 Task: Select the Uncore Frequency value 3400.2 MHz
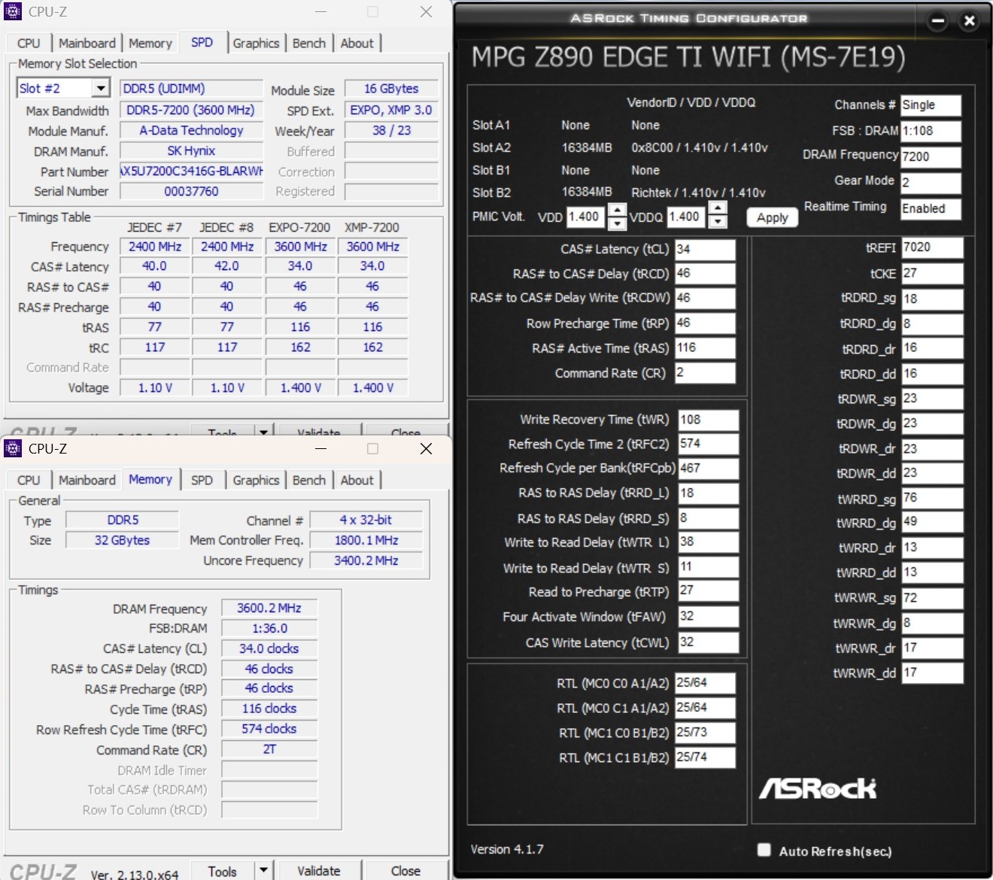[366, 560]
